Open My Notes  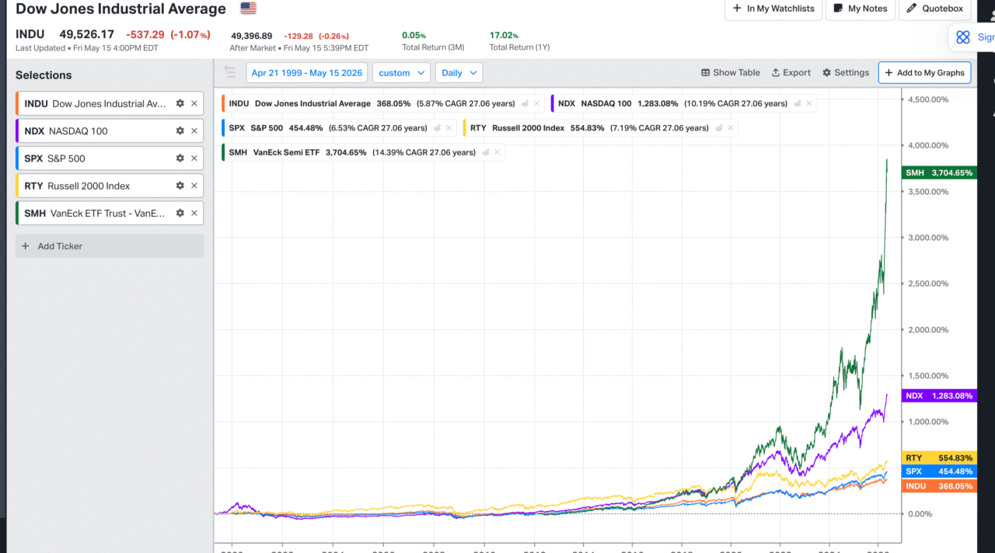860,9
